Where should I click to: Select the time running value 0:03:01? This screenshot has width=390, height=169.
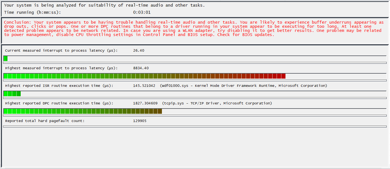tap(142, 12)
